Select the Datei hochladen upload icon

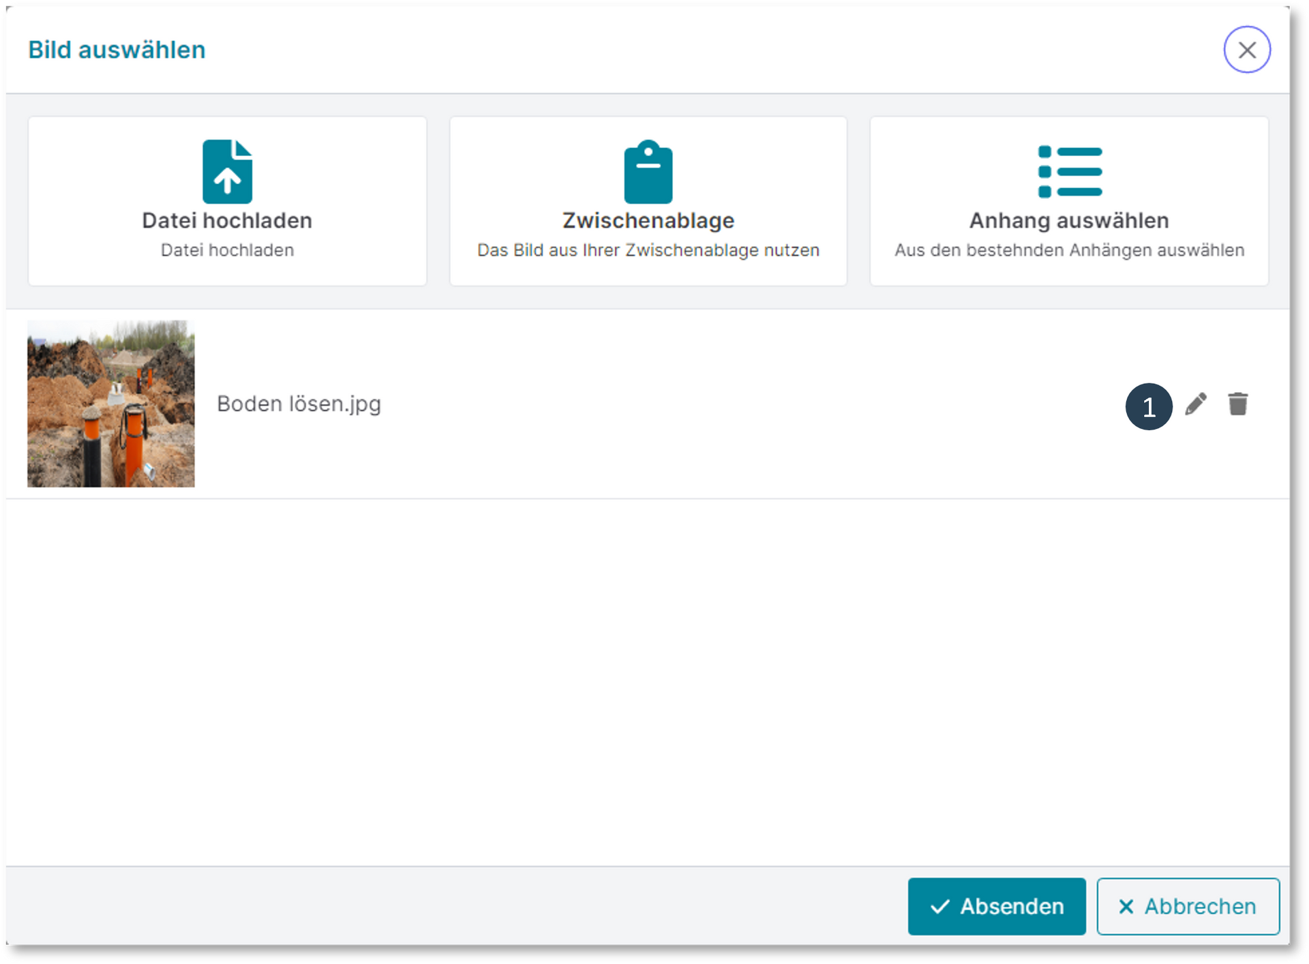click(227, 171)
